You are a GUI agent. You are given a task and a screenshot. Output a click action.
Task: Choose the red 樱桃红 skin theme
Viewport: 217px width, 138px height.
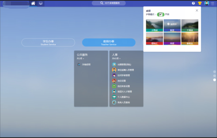(154, 39)
